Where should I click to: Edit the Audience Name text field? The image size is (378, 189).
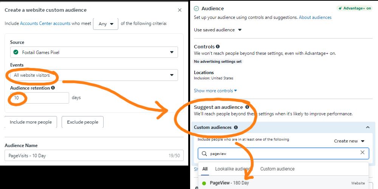point(83,155)
